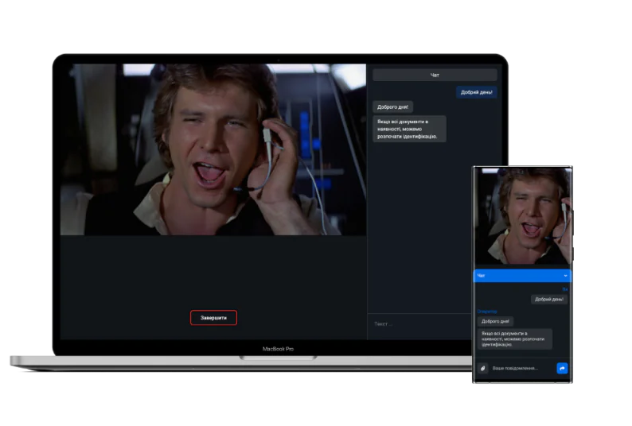The width and height of the screenshot is (632, 426).
Task: Click the Добрий день! message on phone
Action: [549, 299]
